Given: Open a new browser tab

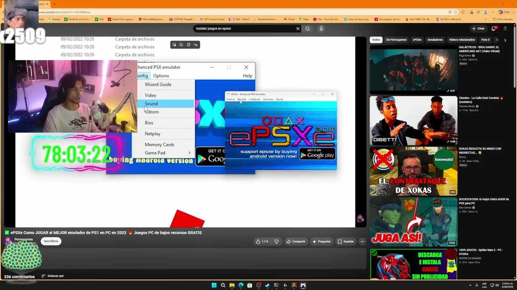Looking at the screenshot, I should 55,4.
